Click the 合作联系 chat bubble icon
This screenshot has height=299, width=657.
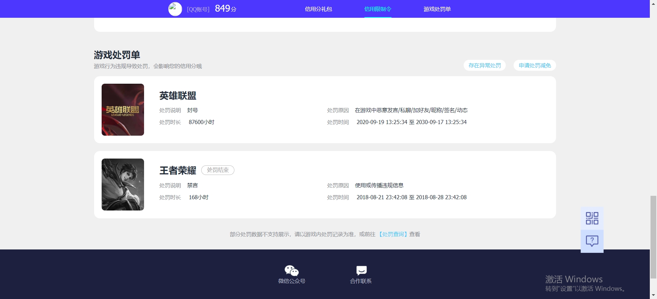[361, 271]
